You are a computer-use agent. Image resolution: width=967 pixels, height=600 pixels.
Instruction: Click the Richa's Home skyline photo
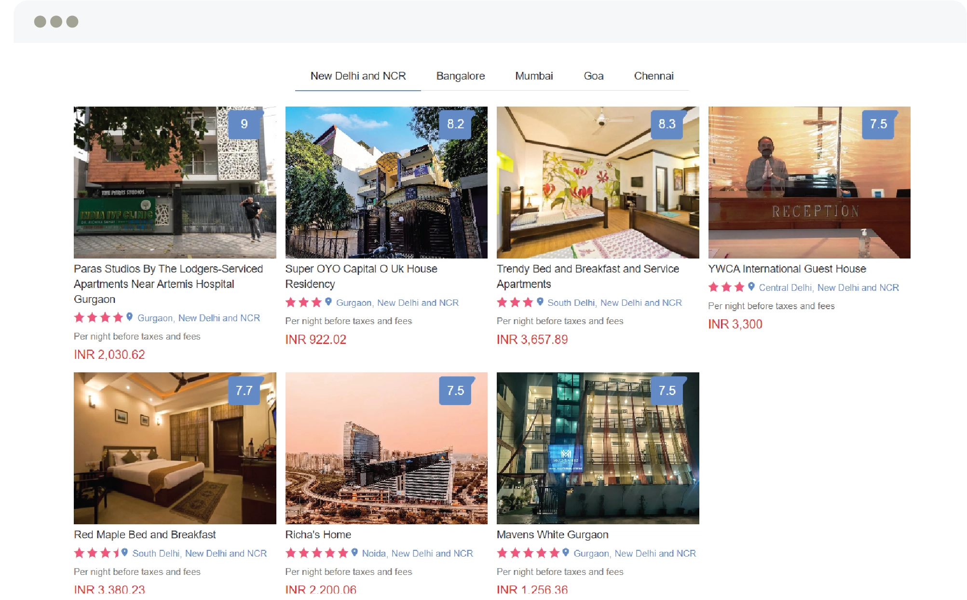[x=386, y=448]
